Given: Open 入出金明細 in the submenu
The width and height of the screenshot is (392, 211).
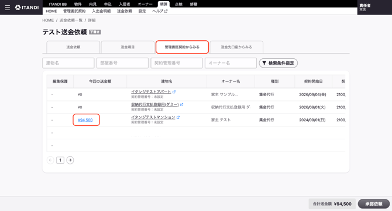Looking at the screenshot, I should [101, 11].
